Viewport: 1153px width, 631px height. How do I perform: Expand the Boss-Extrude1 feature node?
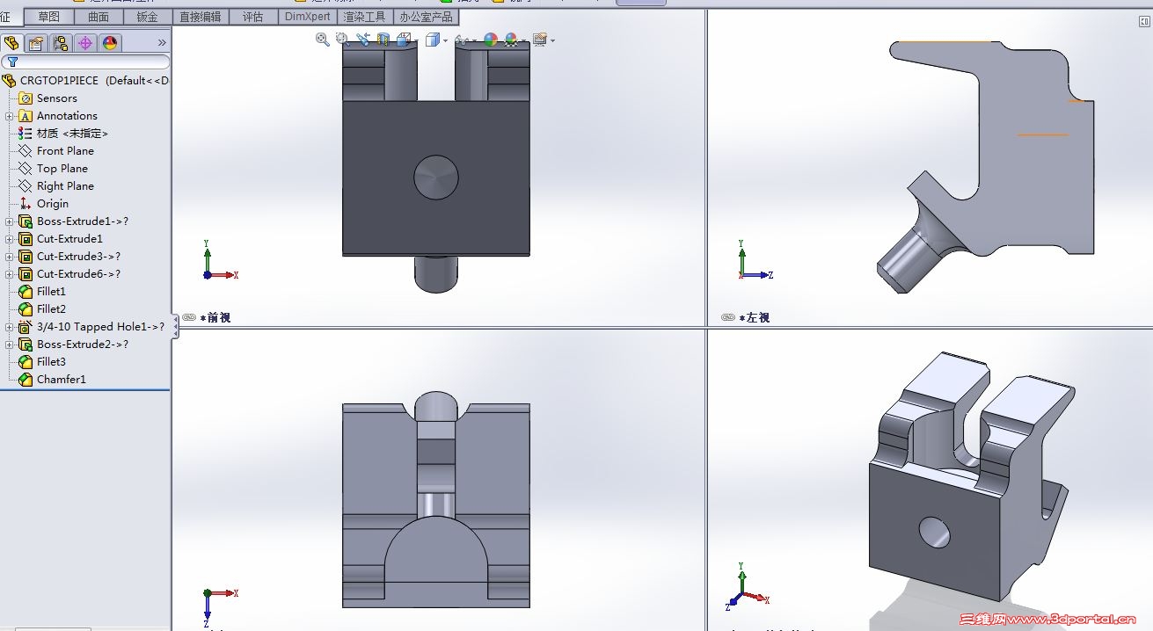click(10, 221)
